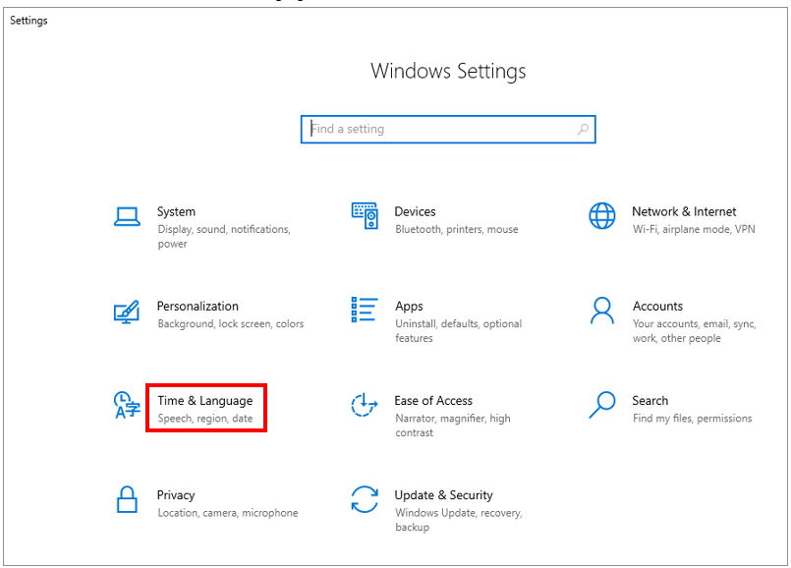791x568 pixels.
Task: Click the magnifier icon in search box
Action: (582, 129)
